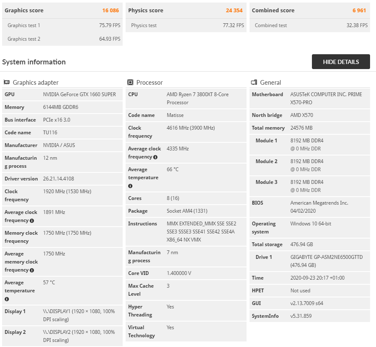The image size is (376, 347).
Task: Click the Hyper Threading Yes value
Action: click(x=170, y=307)
